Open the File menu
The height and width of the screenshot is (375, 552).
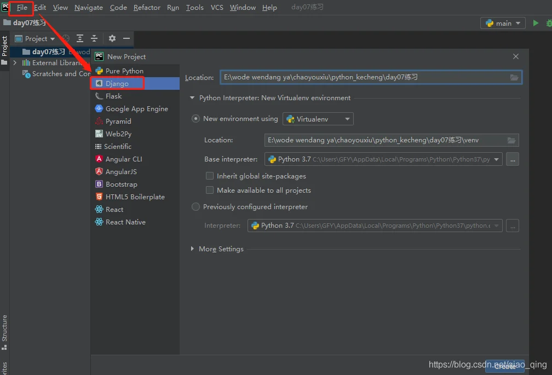pyautogui.click(x=22, y=7)
